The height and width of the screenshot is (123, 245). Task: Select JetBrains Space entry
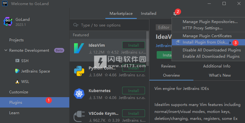[x=36, y=71]
